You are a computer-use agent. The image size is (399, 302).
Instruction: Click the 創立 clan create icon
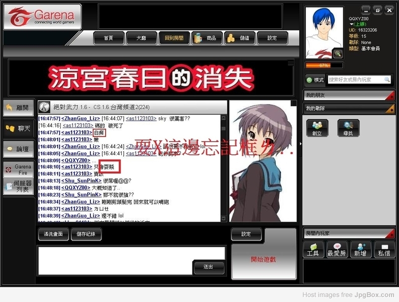[x=317, y=128]
